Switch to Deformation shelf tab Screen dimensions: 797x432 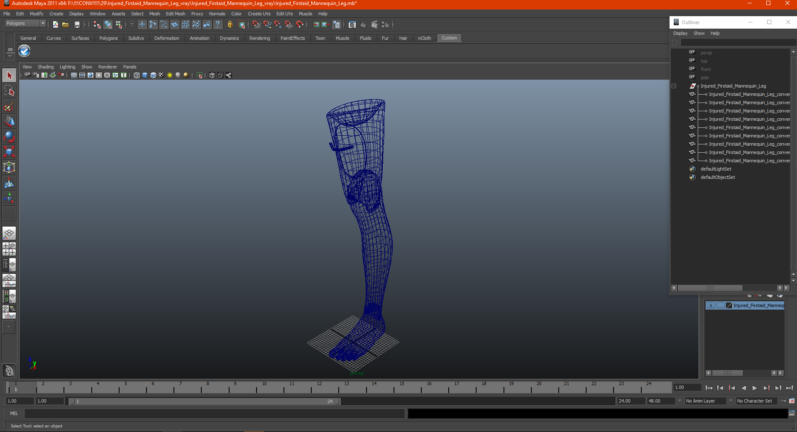tap(166, 38)
